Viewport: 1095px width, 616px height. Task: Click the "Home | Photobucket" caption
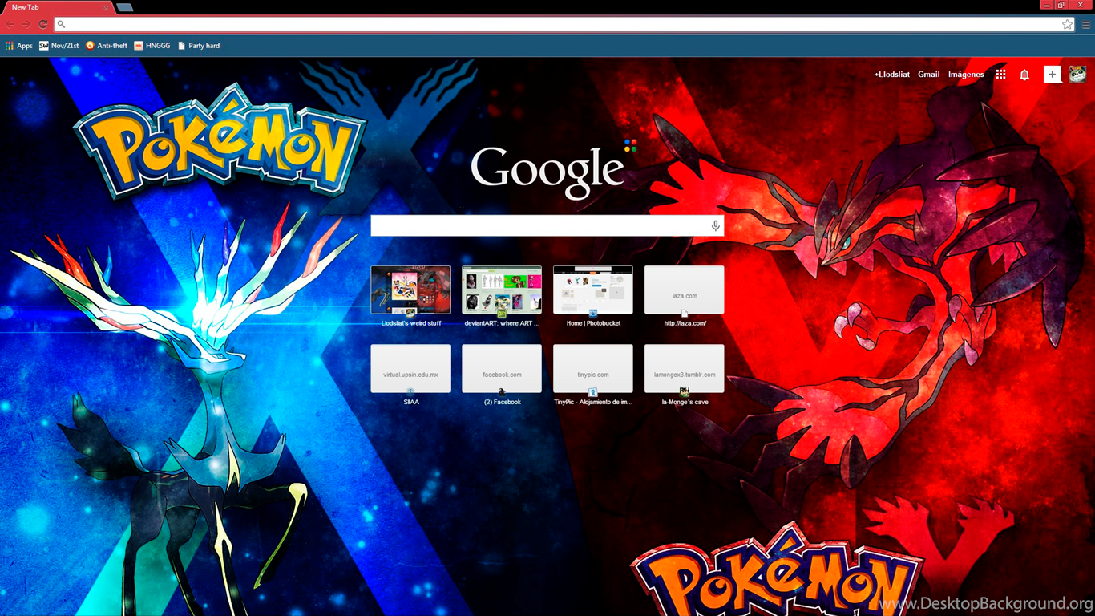[x=593, y=323]
